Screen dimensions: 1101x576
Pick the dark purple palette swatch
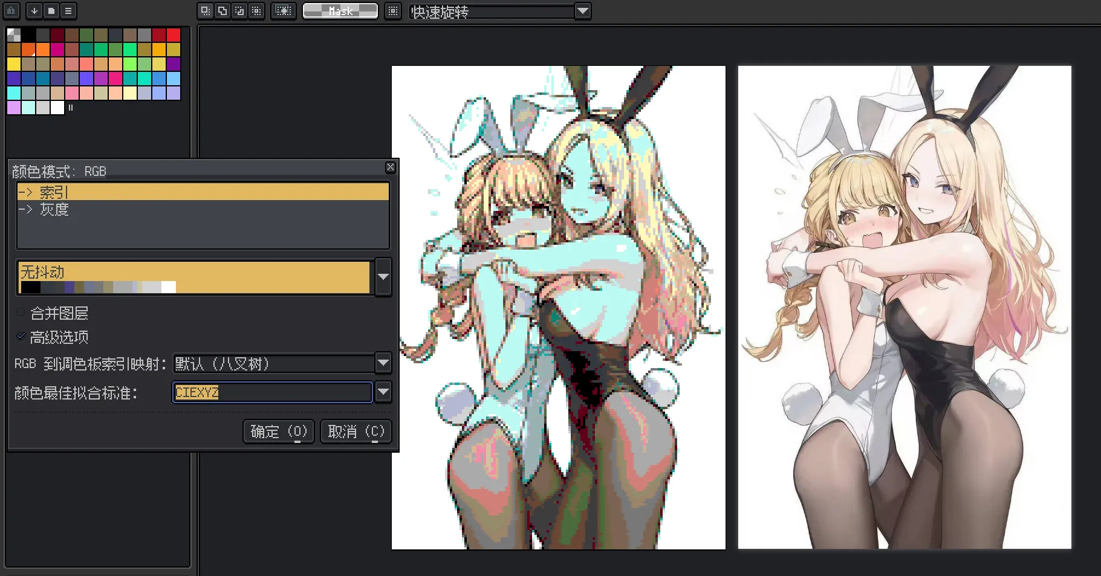pos(174,64)
